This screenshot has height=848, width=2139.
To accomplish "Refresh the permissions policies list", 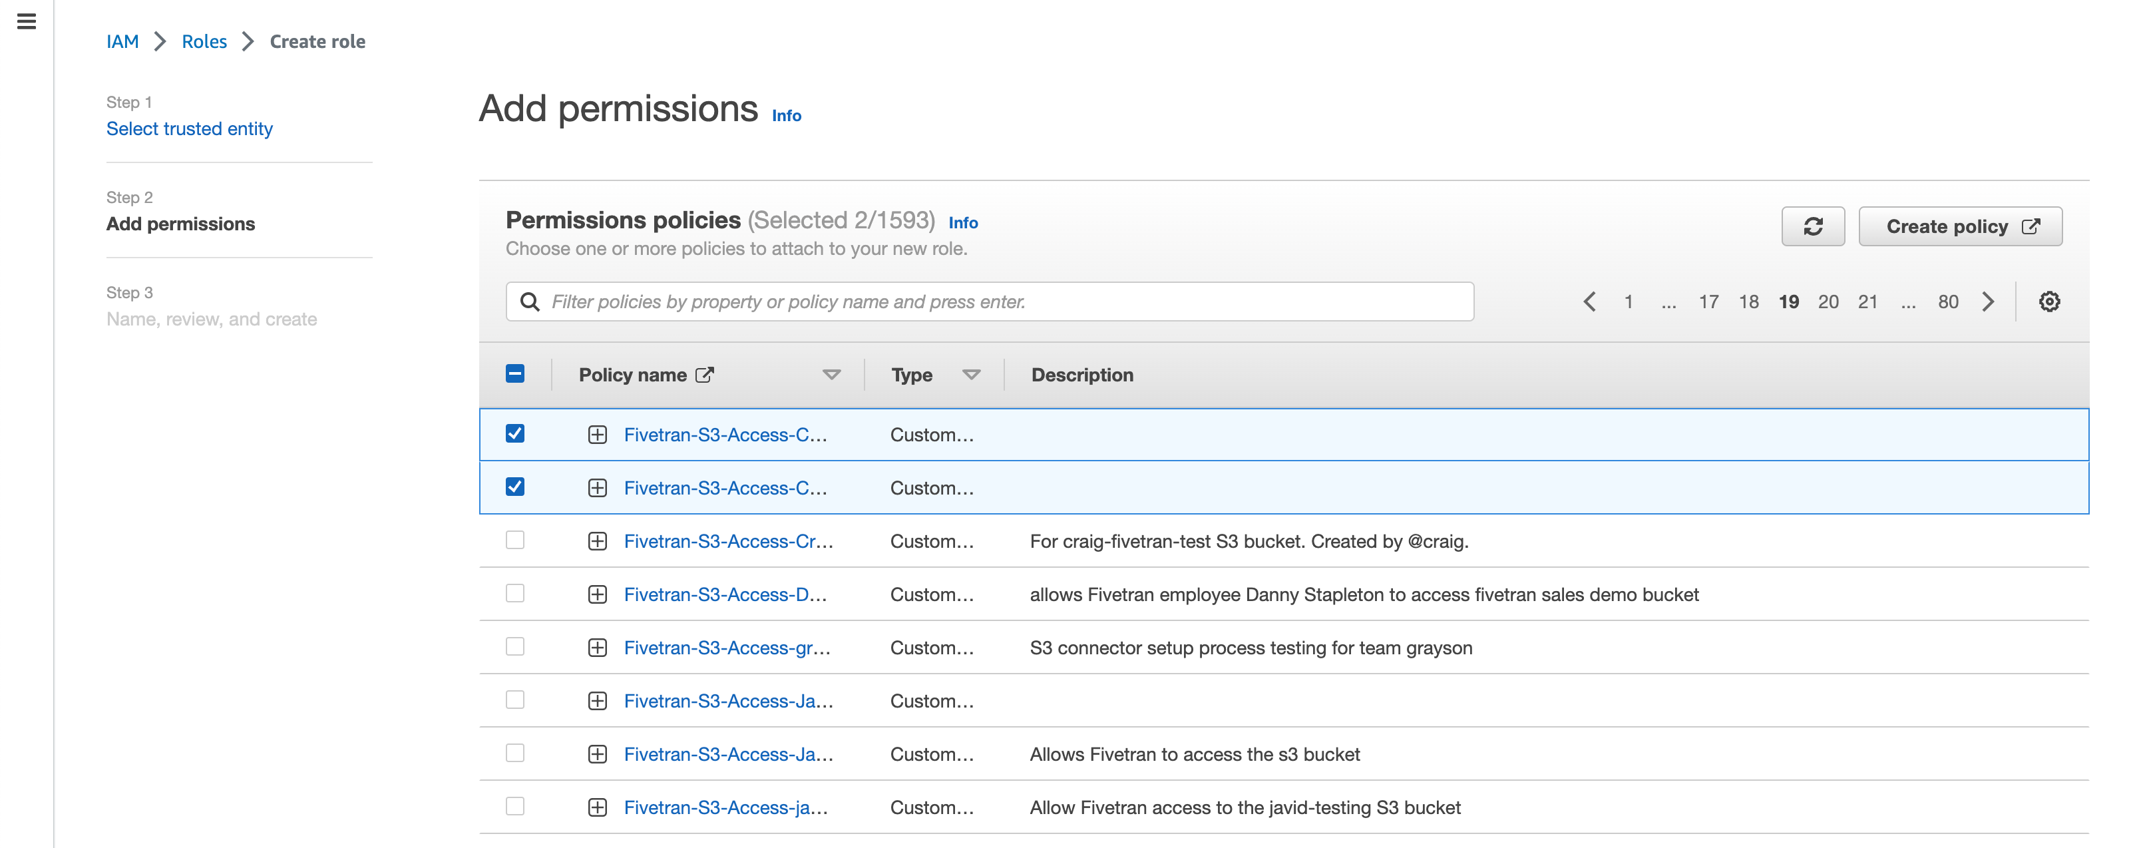I will point(1813,227).
